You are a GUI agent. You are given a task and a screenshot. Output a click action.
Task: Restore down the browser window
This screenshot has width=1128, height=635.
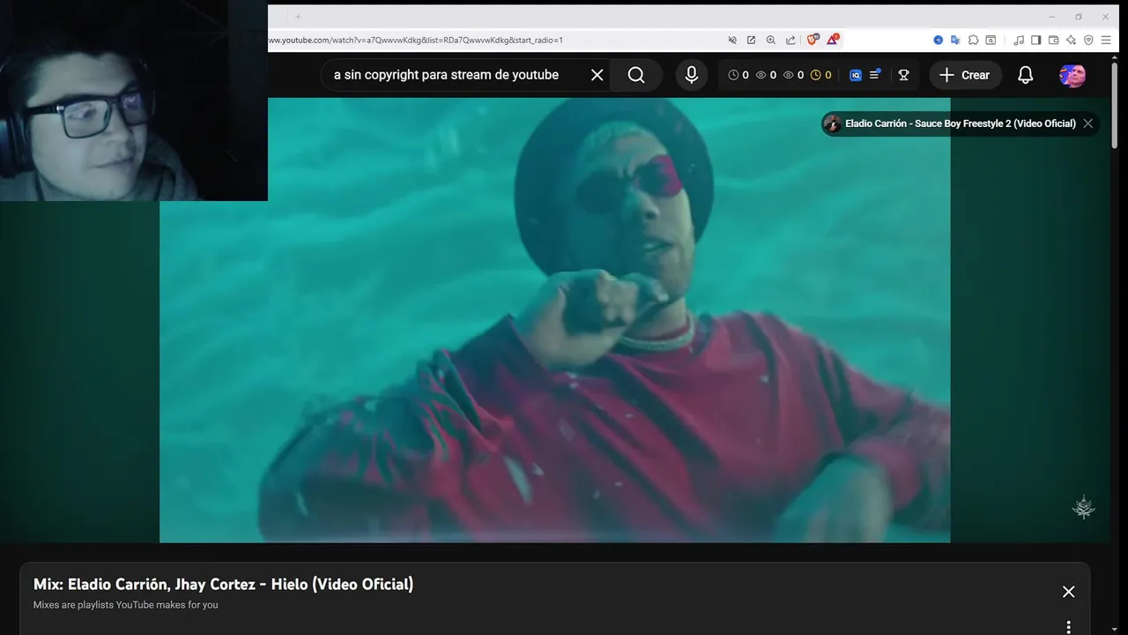click(x=1079, y=17)
